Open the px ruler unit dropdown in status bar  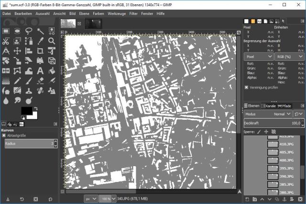[91, 199]
